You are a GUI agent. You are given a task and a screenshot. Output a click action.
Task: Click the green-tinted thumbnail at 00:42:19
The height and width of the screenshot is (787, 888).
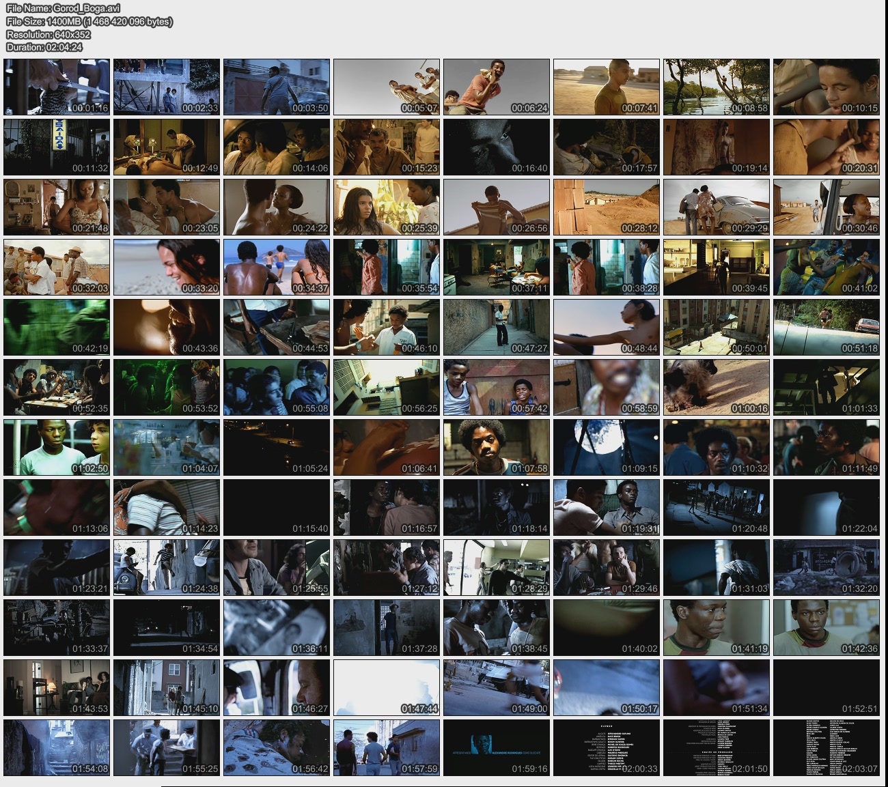pos(57,327)
